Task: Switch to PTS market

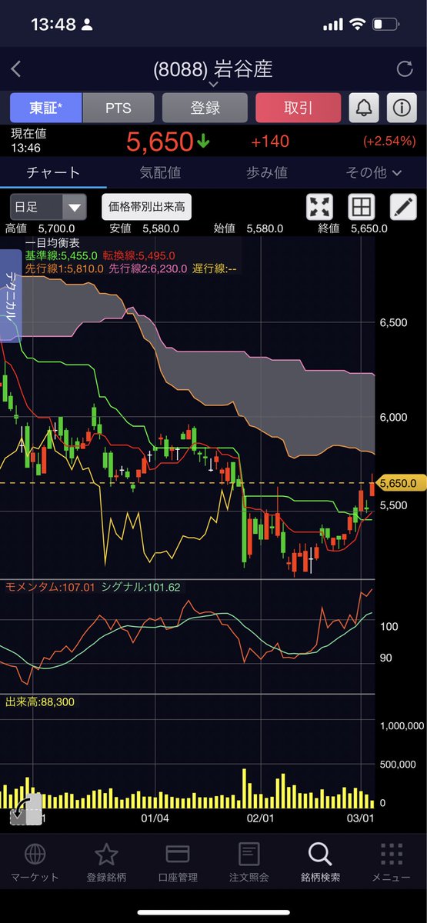Action: 117,108
